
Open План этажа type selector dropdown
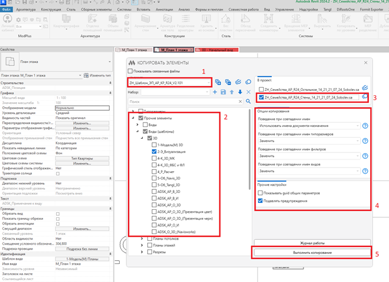coord(110,62)
